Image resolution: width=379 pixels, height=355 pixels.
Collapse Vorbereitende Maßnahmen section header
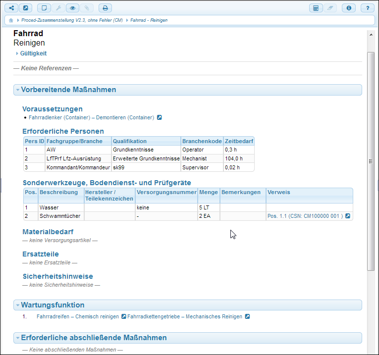click(188, 90)
